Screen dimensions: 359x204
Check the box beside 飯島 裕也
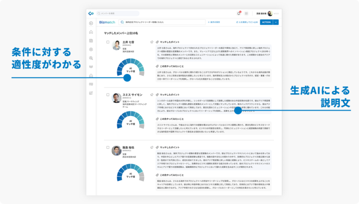coord(108,147)
